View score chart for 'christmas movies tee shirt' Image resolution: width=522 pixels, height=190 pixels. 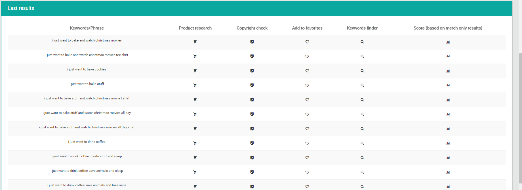pos(448,56)
